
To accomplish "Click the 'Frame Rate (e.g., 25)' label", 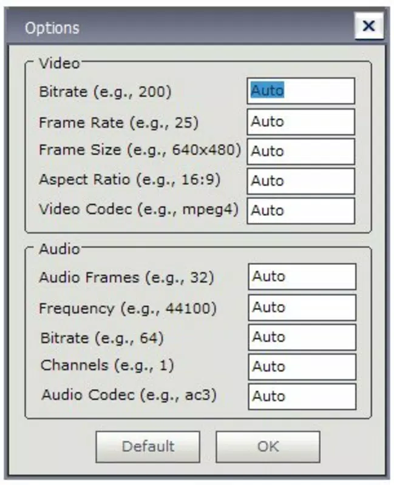I will (x=118, y=123).
